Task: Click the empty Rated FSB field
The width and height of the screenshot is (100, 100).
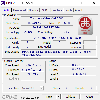Action: (x=33, y=79)
